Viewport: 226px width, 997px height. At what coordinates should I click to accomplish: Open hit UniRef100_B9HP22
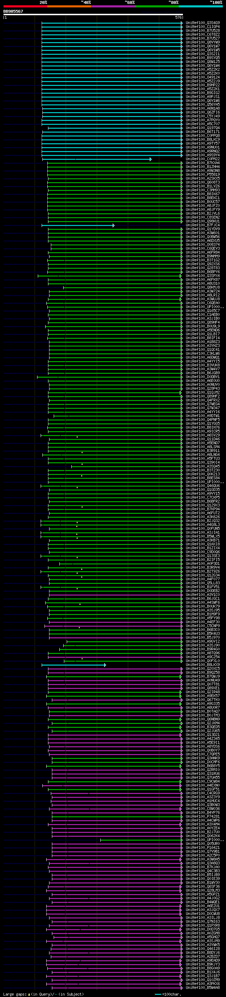[203, 85]
